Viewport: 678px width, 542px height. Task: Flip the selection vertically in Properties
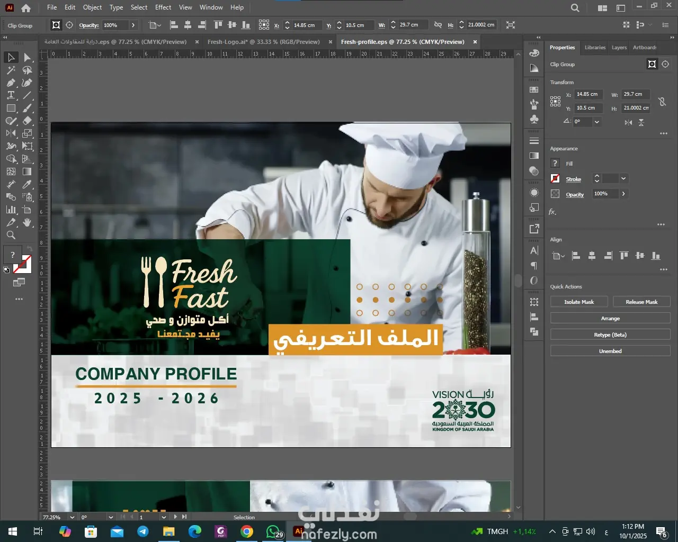click(x=641, y=122)
